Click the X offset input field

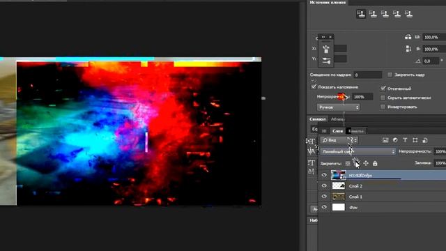[x=340, y=48]
